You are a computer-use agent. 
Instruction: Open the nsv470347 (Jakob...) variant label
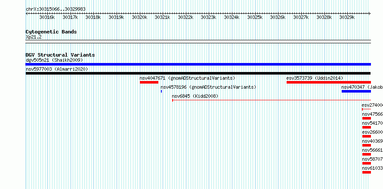[x=362, y=87]
